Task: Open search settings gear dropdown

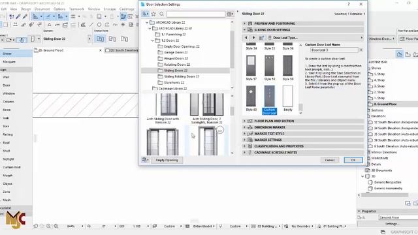Action: pos(230,14)
